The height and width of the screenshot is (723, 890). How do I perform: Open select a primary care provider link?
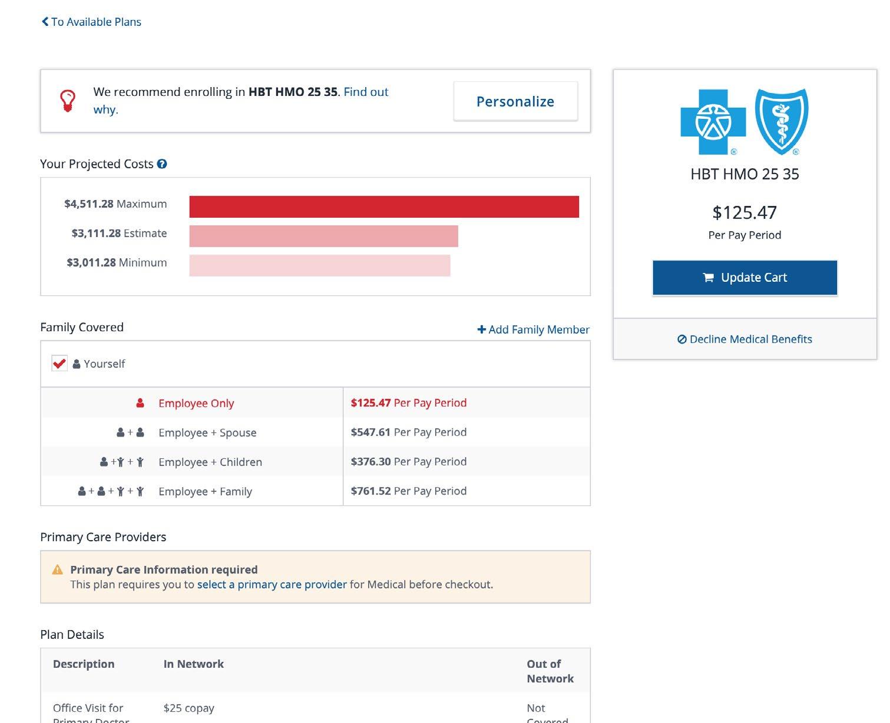(x=272, y=584)
